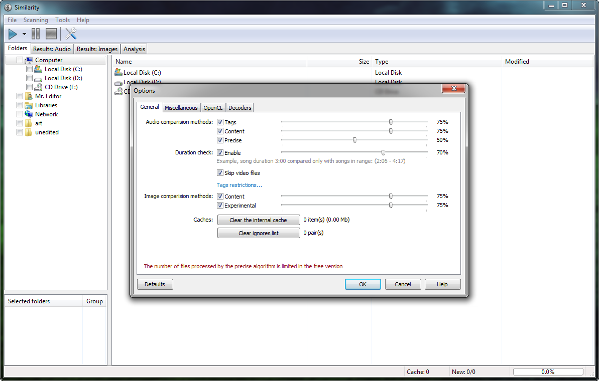
Task: Start scanning with the blue play icon
Action: [x=13, y=34]
